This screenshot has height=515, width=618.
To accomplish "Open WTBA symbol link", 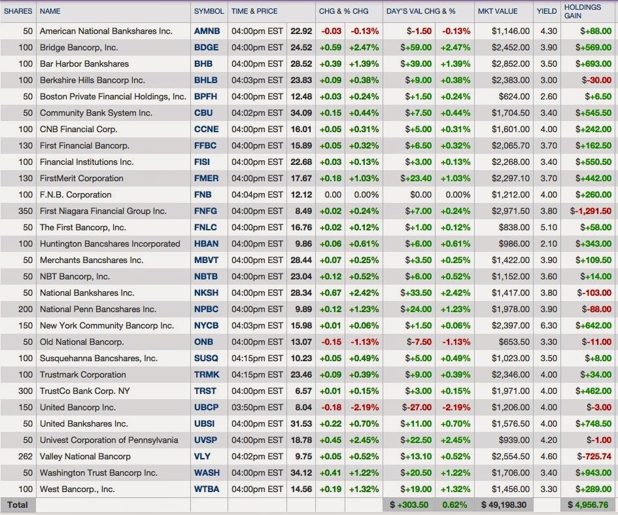I will (x=207, y=489).
